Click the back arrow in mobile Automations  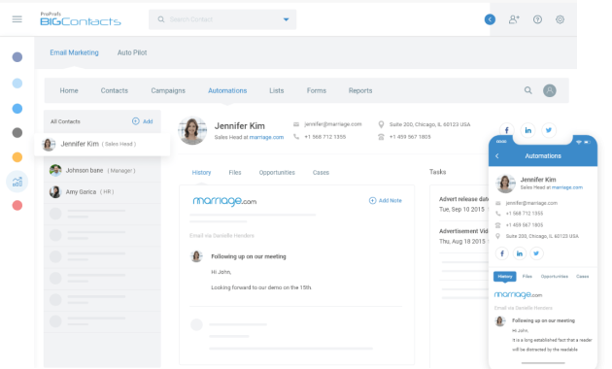coord(497,156)
